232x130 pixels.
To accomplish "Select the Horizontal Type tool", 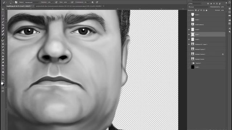I will pos(3,69).
